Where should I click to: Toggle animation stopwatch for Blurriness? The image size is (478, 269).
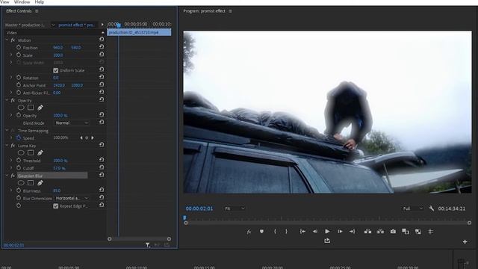(19, 191)
